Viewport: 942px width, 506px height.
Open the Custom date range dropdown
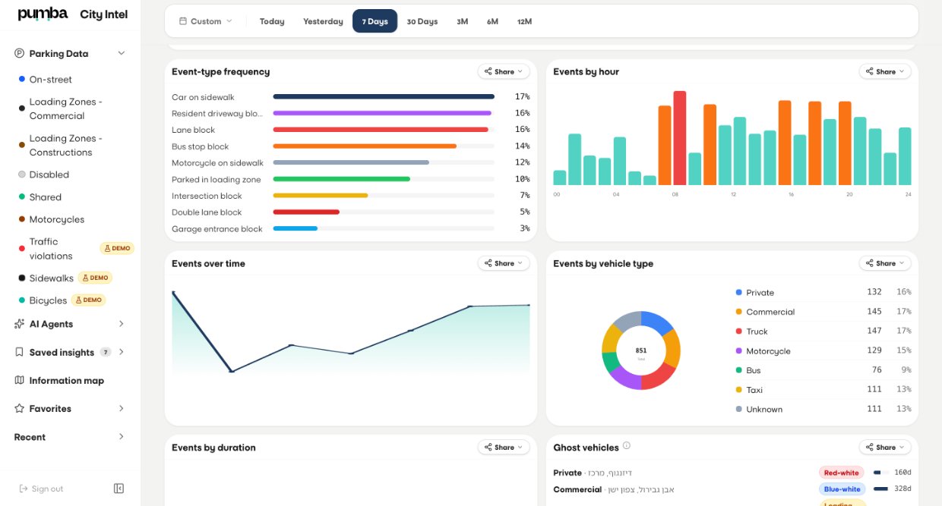[x=206, y=21]
